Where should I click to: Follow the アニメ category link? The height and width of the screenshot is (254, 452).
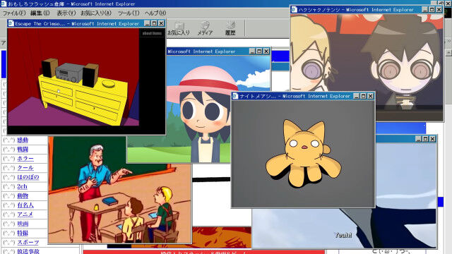[25, 214]
